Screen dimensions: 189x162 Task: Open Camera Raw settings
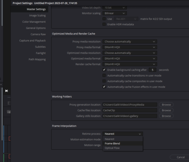point(38,35)
